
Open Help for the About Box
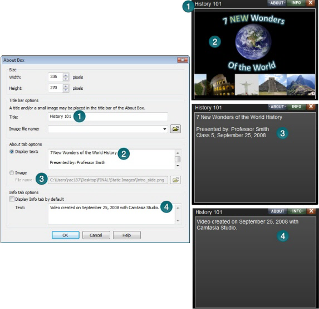[126, 235]
